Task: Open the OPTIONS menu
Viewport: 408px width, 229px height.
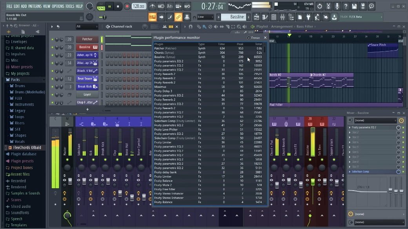Action: [58, 6]
